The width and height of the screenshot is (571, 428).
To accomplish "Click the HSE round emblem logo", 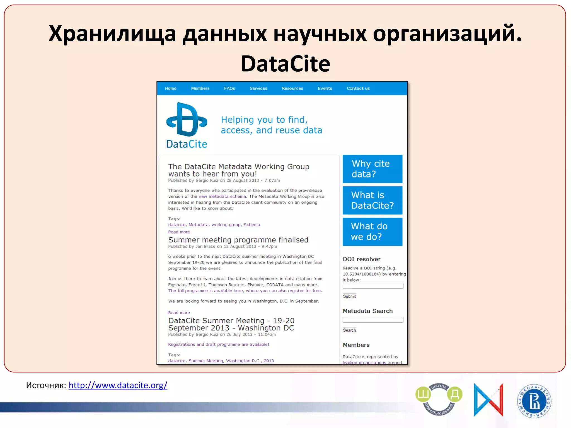I will point(534,401).
